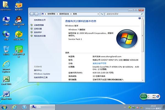This screenshot has width=165, height=110.
Task: Open the Computer desktop icon
Action: (x=6, y=21)
